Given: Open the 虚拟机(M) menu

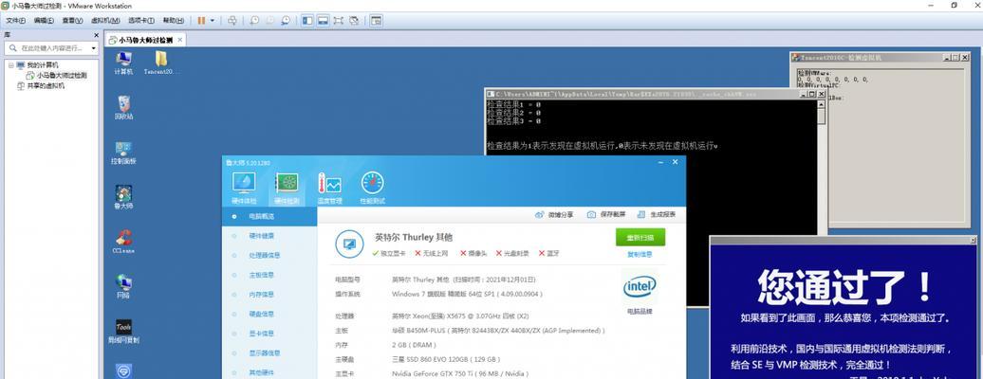Looking at the screenshot, I should point(105,21).
